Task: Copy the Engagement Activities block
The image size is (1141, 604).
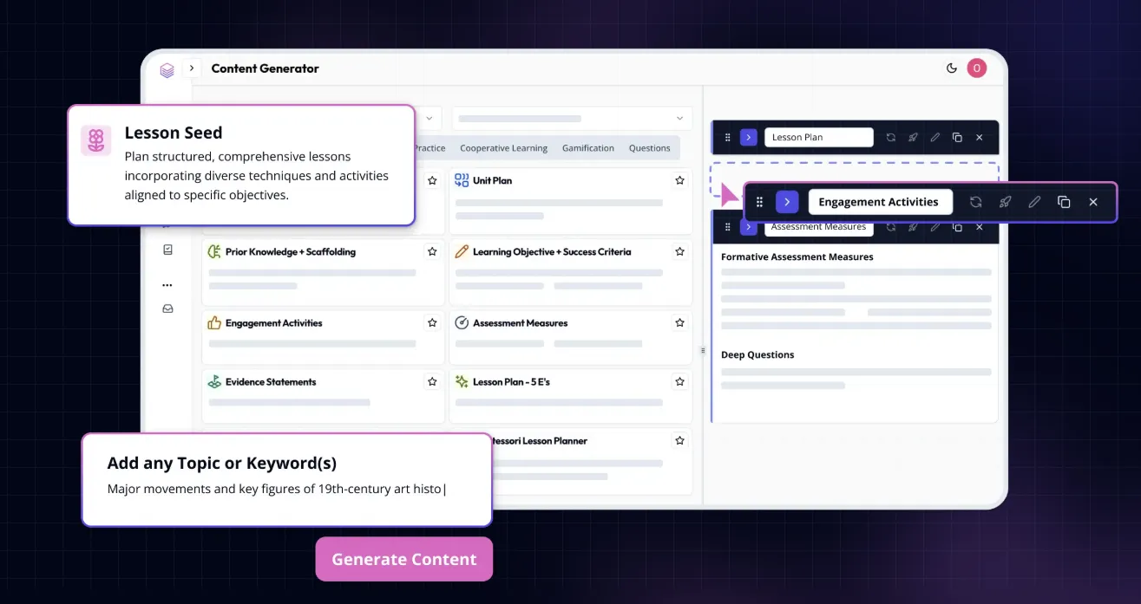Action: tap(1064, 202)
